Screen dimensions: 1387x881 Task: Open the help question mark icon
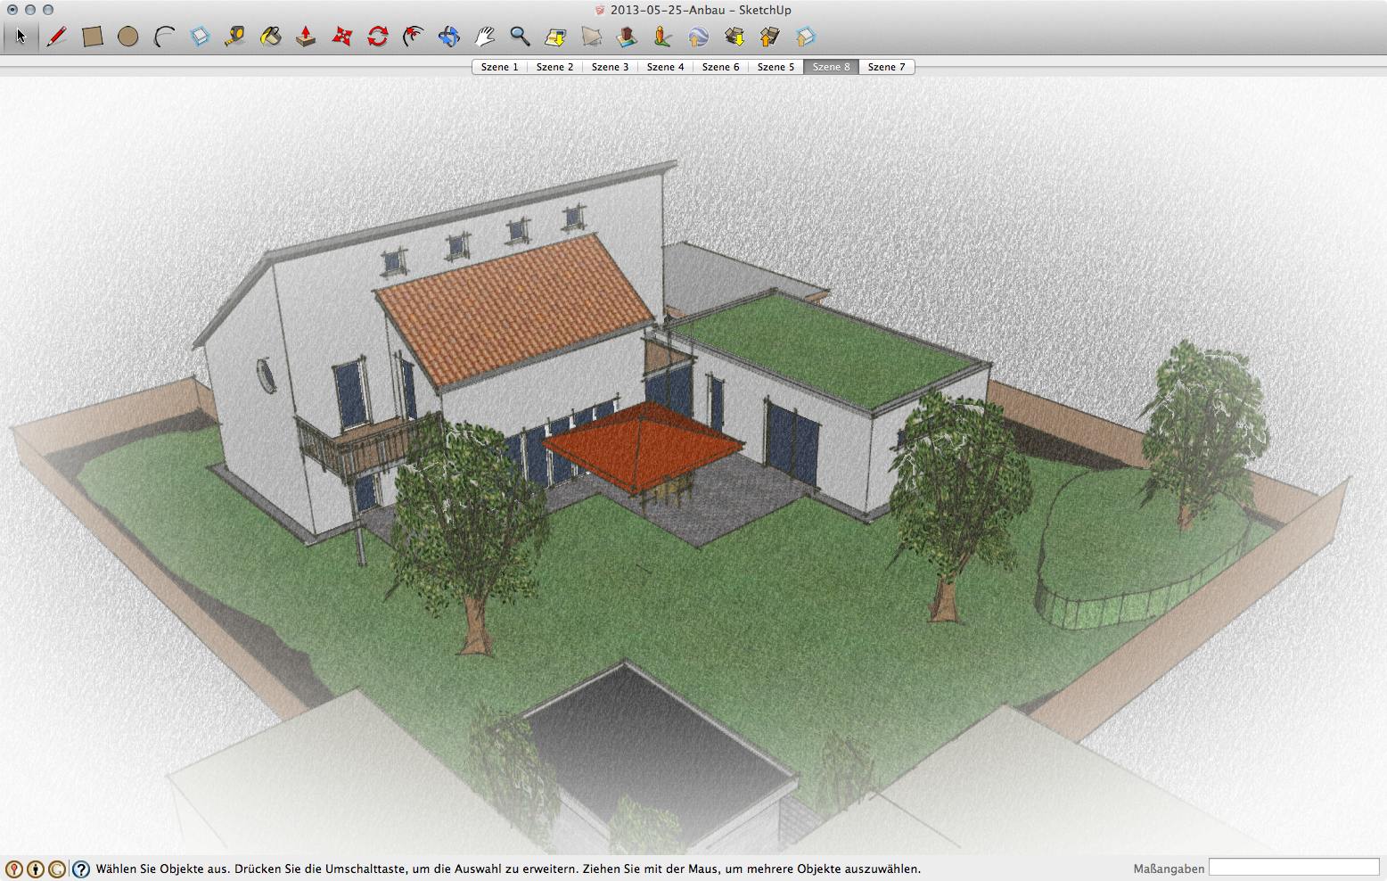(81, 869)
